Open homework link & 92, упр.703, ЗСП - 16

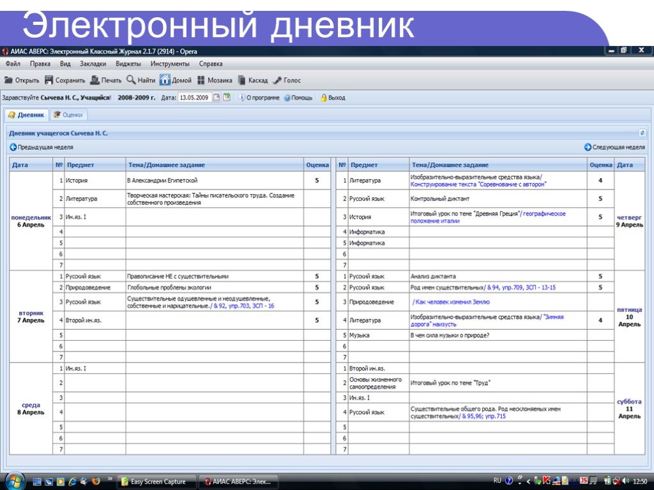243,306
